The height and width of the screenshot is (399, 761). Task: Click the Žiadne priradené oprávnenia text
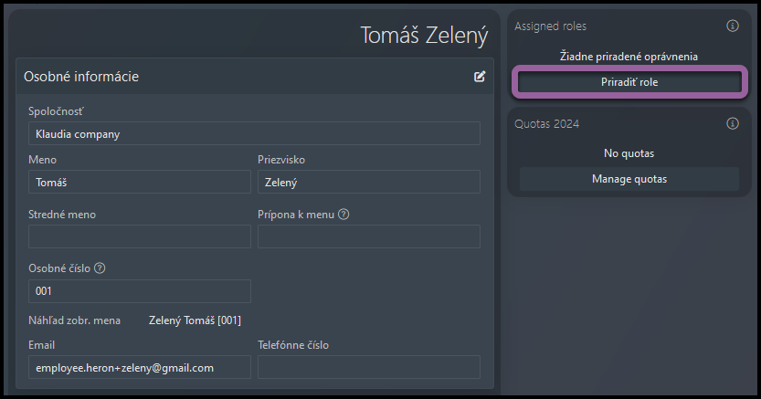(x=629, y=57)
